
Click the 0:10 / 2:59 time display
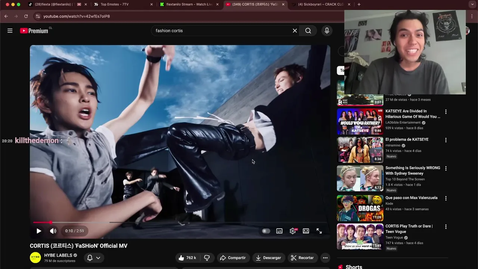coord(74,231)
